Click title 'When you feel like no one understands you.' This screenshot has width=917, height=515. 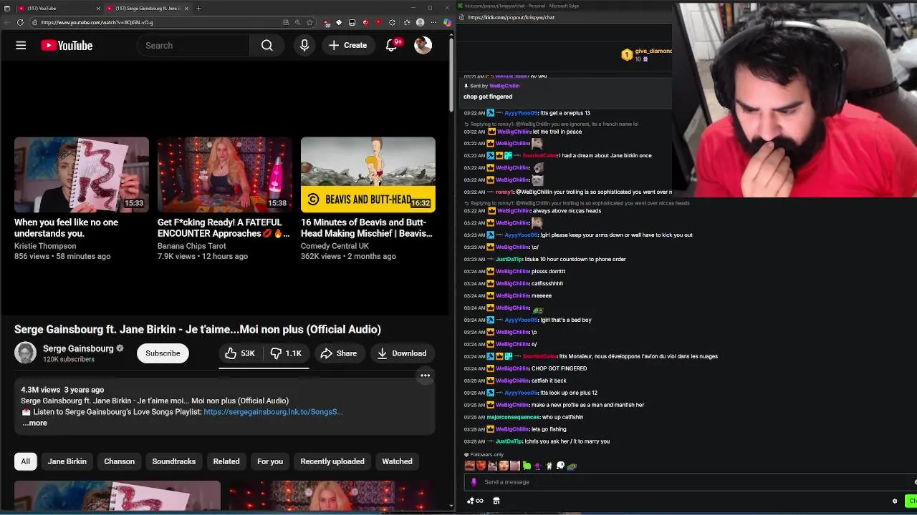[66, 227]
